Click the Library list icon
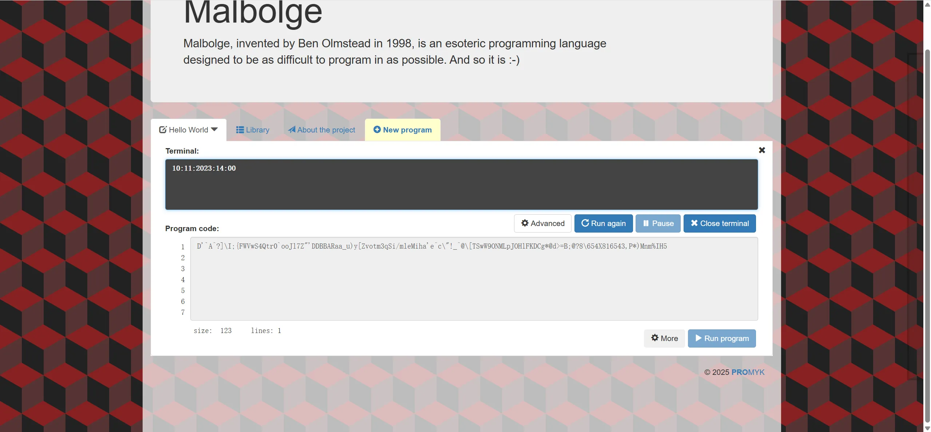 tap(240, 130)
